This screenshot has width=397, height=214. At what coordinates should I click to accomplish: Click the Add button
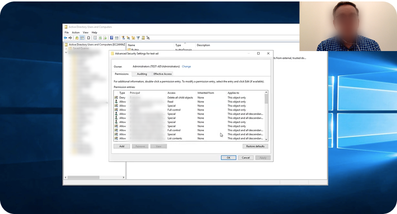tap(122, 146)
